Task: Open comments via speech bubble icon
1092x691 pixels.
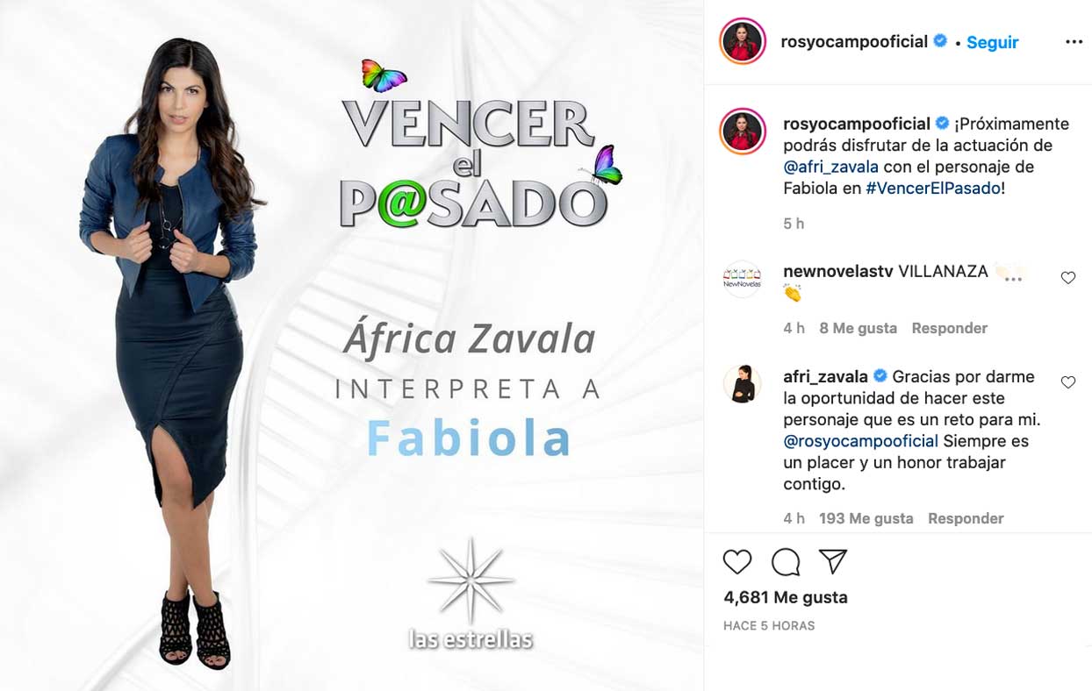Action: (x=786, y=562)
